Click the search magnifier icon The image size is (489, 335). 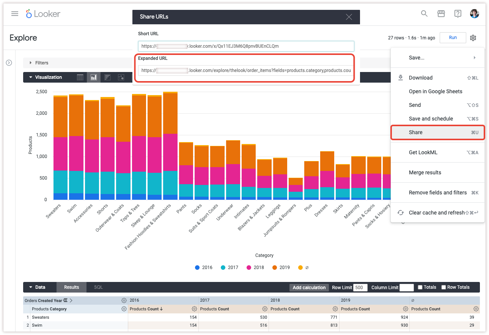click(x=425, y=14)
